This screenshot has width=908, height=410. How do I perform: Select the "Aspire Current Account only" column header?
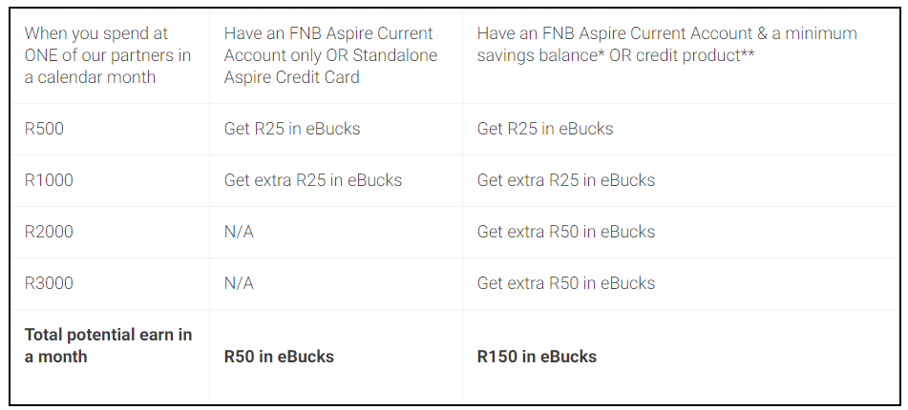point(328,45)
